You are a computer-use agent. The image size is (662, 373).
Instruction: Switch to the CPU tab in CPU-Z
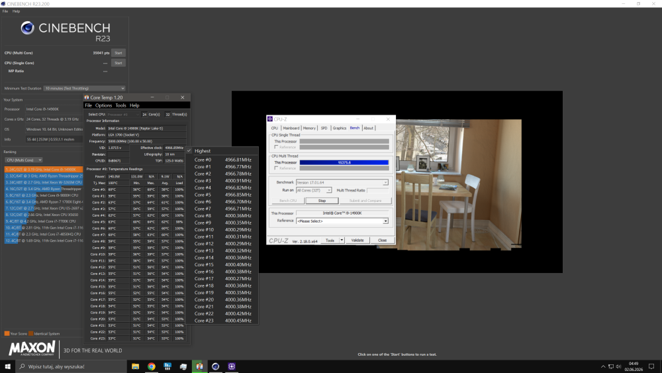point(275,128)
